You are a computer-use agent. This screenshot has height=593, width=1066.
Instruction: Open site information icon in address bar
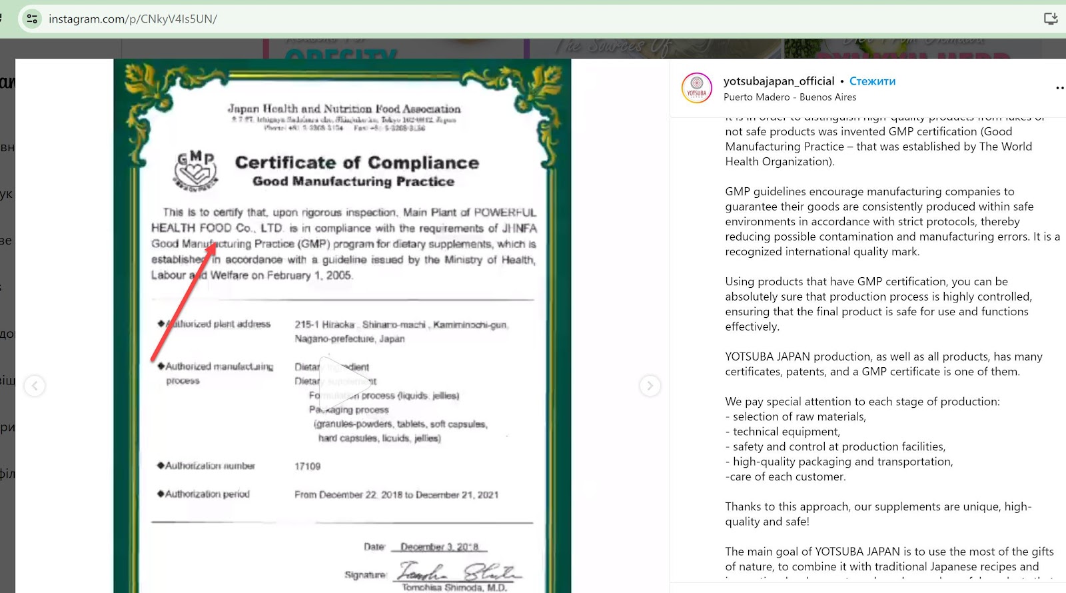coord(32,19)
